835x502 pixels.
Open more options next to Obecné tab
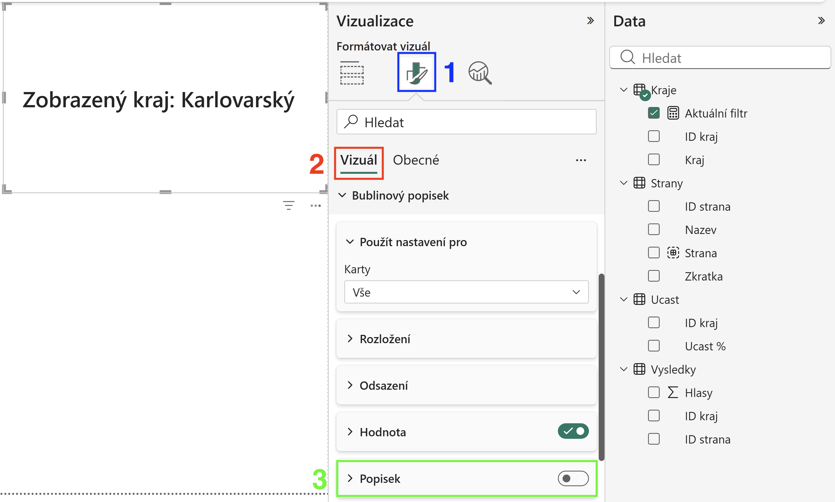(581, 160)
